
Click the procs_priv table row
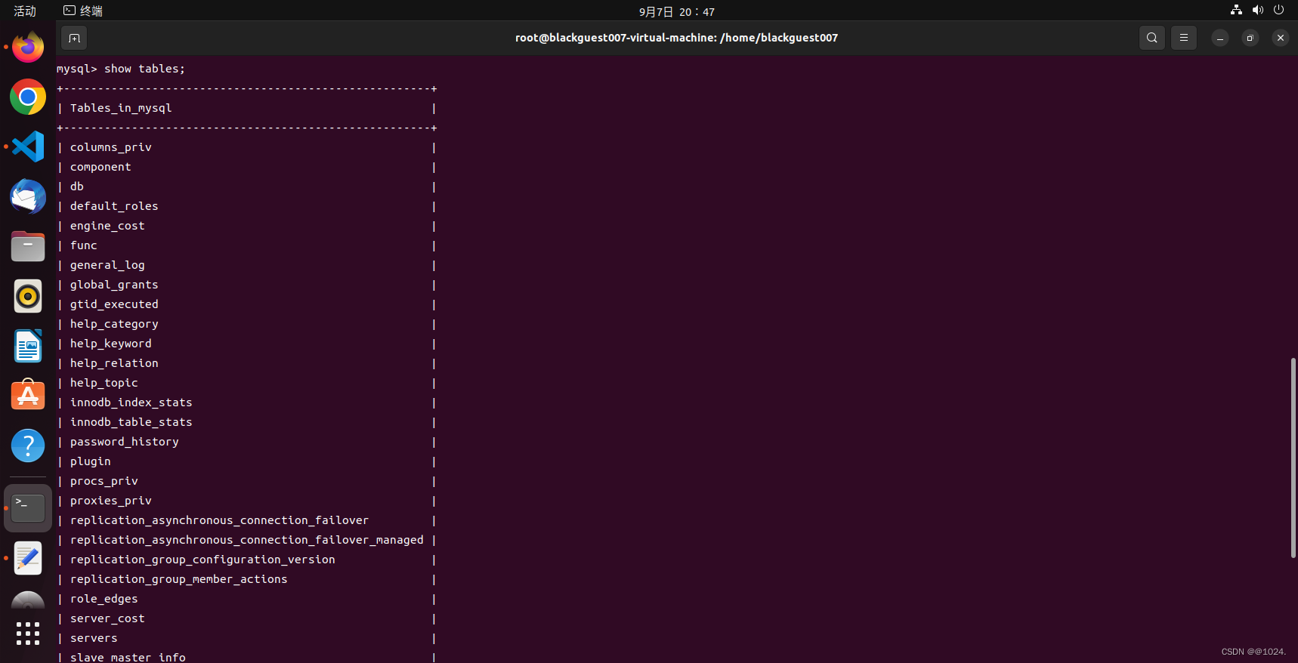click(x=247, y=481)
